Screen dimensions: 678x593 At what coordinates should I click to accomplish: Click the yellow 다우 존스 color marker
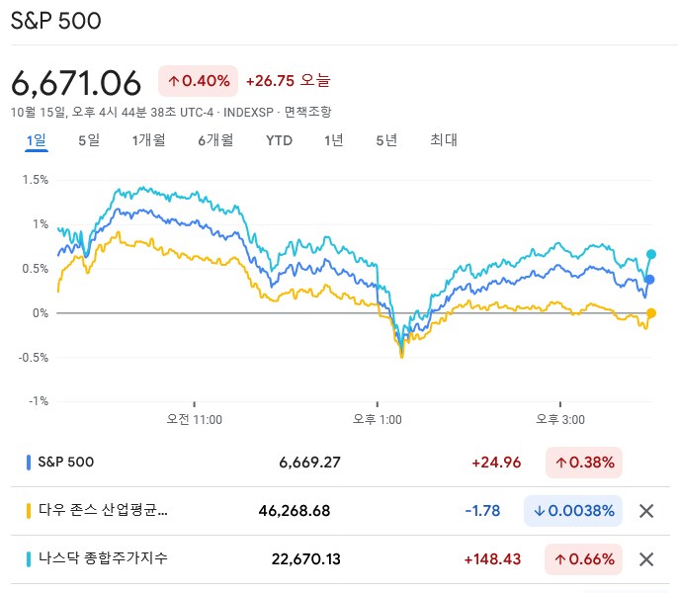click(28, 511)
